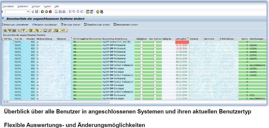
Task: Click the Abrechnungsn column header
Action: click(258, 39)
